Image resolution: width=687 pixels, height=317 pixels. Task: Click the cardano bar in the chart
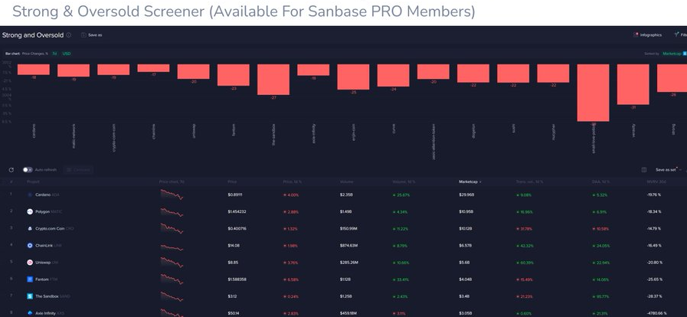pyautogui.click(x=34, y=70)
